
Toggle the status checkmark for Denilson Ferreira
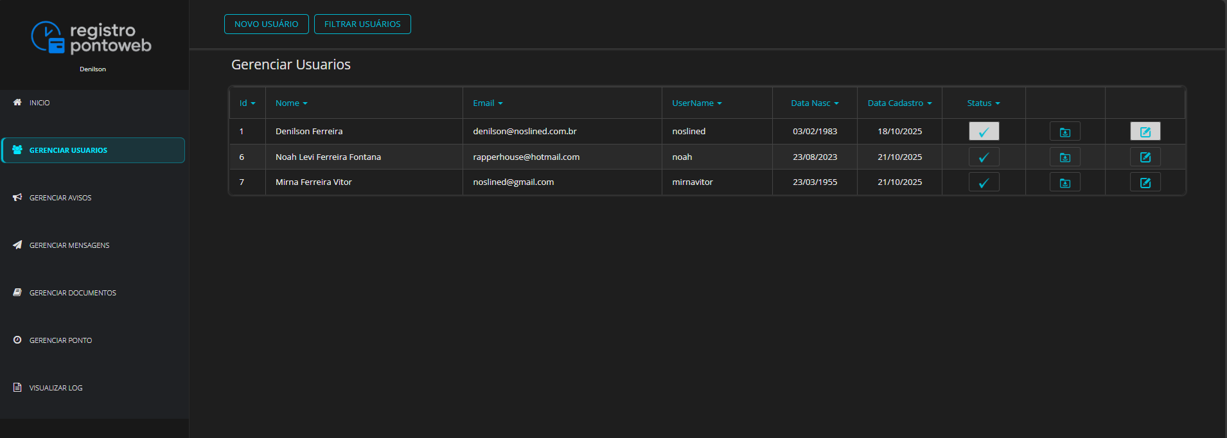pyautogui.click(x=984, y=132)
